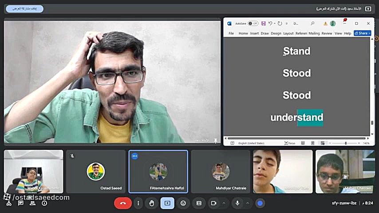379x213 pixels.
Task: Hang up with the red leave call button
Action: (123, 203)
